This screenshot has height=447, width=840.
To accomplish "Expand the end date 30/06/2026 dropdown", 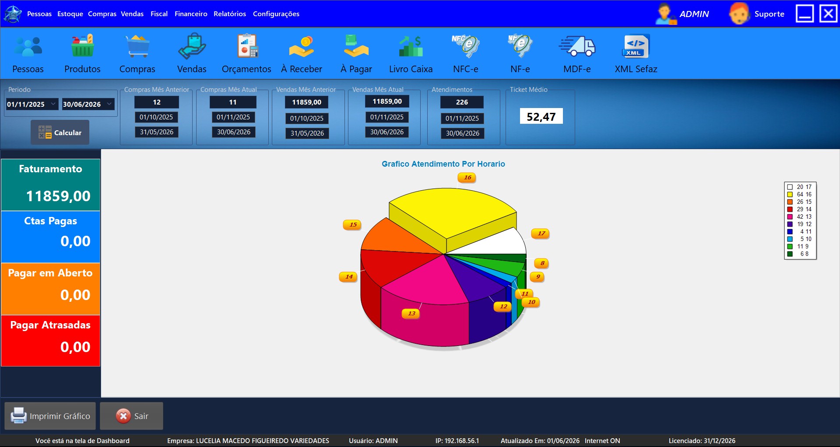I will click(x=109, y=104).
